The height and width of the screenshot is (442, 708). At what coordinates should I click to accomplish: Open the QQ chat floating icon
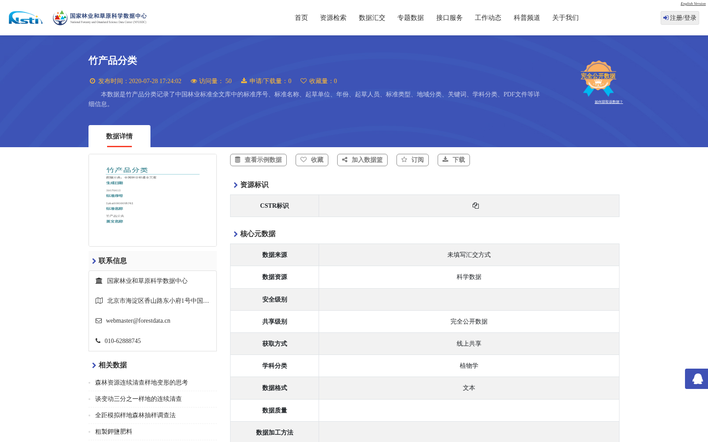tap(698, 379)
